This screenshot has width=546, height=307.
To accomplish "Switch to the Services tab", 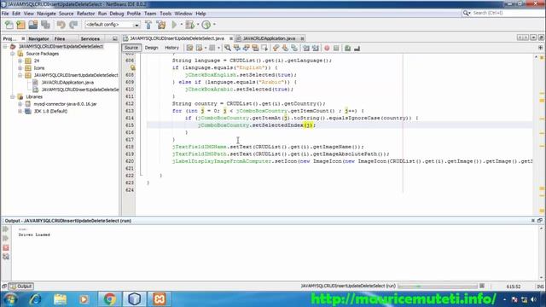I will pyautogui.click(x=90, y=38).
